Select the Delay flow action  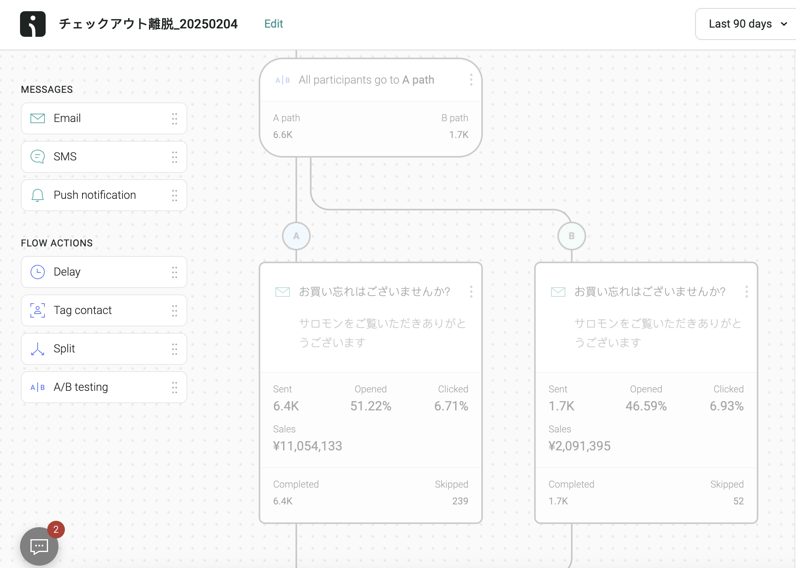coord(104,272)
